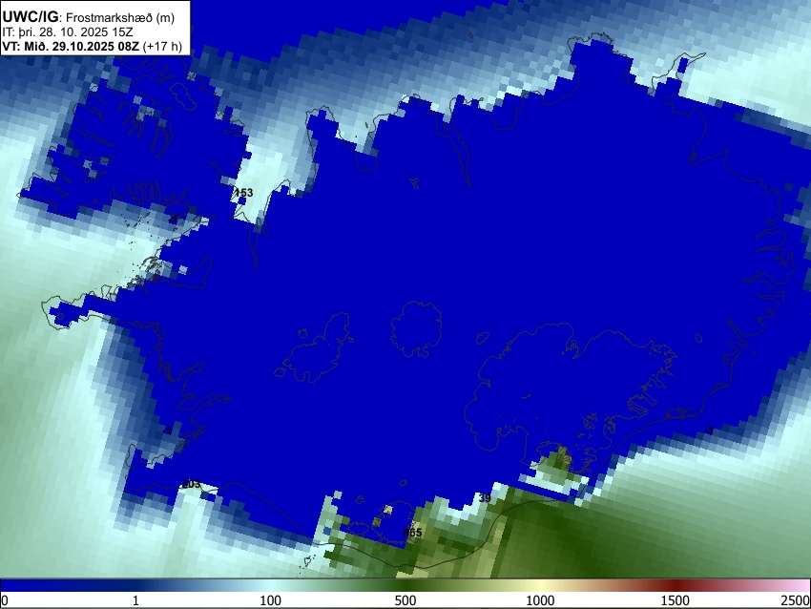Click the "100" legend scale label
This screenshot has height=609, width=811.
pyautogui.click(x=271, y=600)
